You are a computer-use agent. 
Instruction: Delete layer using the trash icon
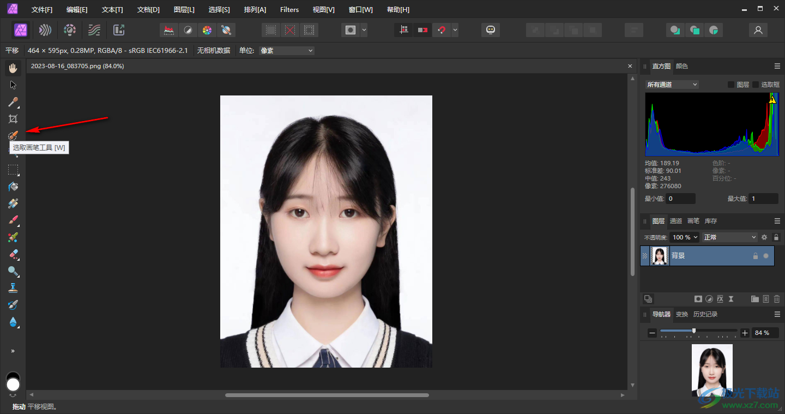777,299
